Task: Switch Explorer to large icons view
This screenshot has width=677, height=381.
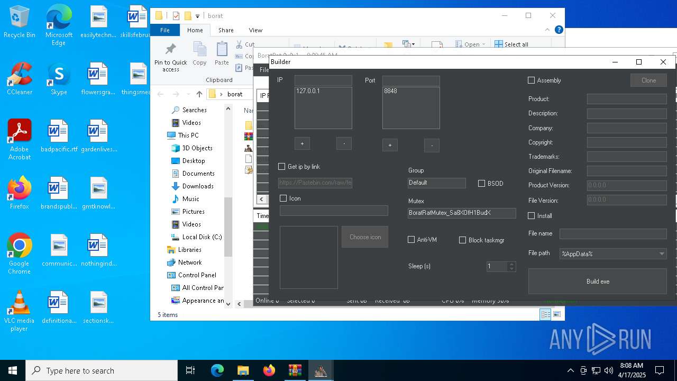Action: click(x=556, y=314)
